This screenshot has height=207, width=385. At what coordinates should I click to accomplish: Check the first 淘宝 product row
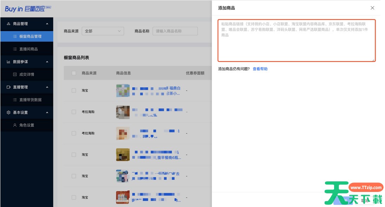tap(74, 91)
